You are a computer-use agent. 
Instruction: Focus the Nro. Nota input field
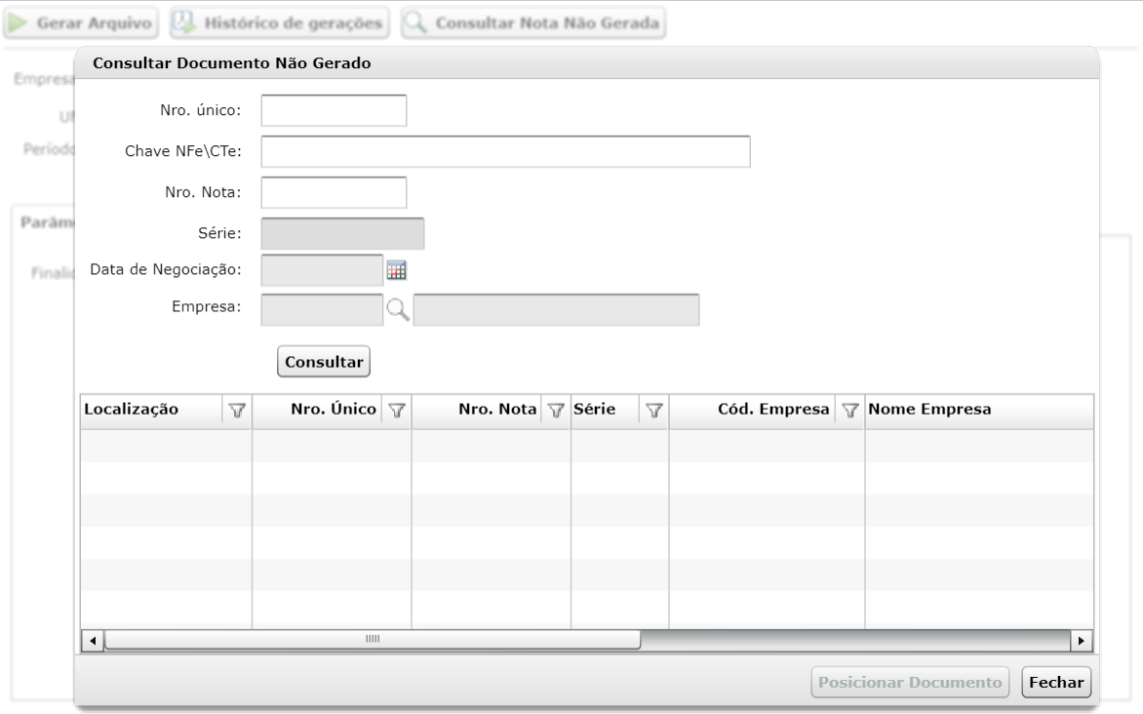click(334, 192)
